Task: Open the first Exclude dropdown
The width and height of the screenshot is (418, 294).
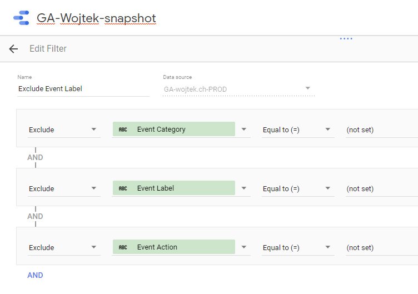Action: tap(64, 130)
